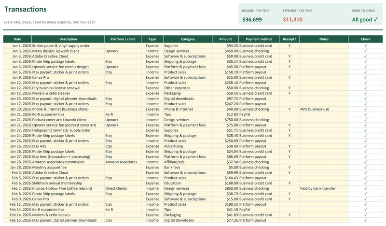This screenshot has width=386, height=226.
Task: Select the Date column header
Action: click(17, 39)
